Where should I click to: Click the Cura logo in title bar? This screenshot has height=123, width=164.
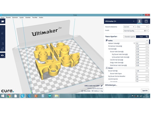tap(1, 15)
